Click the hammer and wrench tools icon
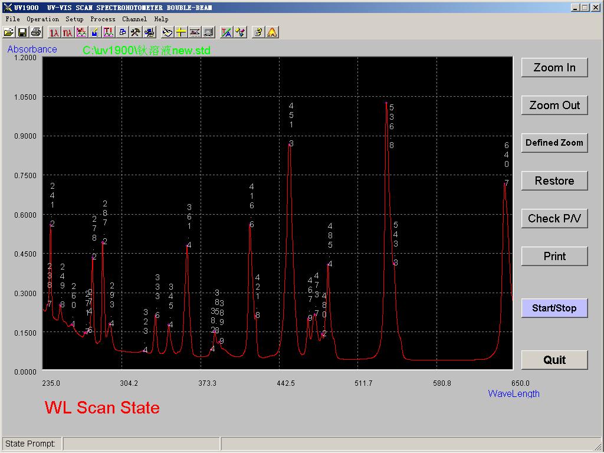Image resolution: width=604 pixels, height=453 pixels. (136, 32)
